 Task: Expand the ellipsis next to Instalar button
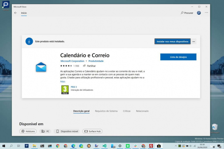coord(194,41)
